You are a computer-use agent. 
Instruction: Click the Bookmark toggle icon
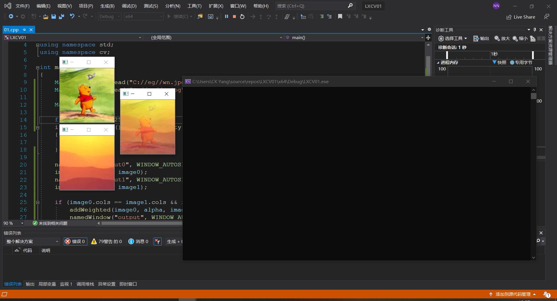pos(340,17)
